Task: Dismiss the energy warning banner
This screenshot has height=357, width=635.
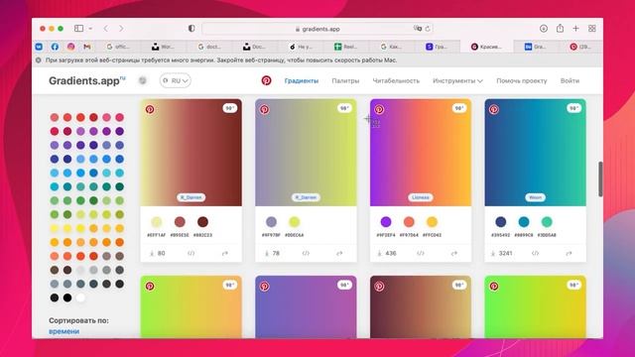Action: (39, 59)
